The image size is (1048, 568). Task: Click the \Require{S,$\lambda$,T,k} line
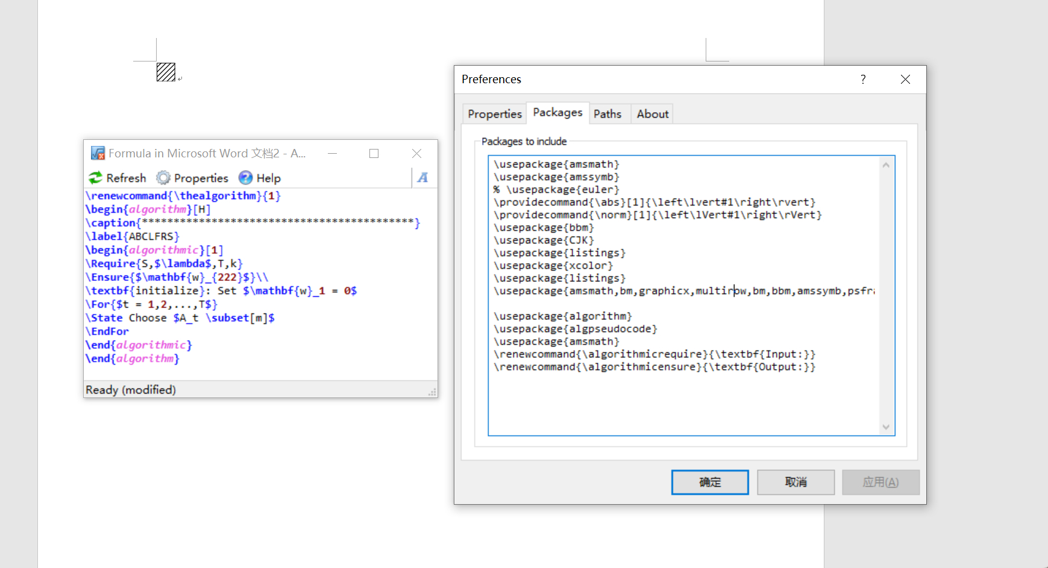pyautogui.click(x=164, y=263)
